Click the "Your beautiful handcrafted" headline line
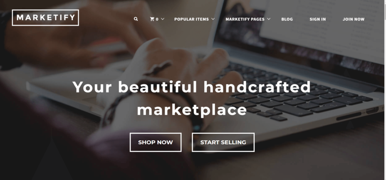Viewport: 386px width, 180px height. (x=192, y=87)
